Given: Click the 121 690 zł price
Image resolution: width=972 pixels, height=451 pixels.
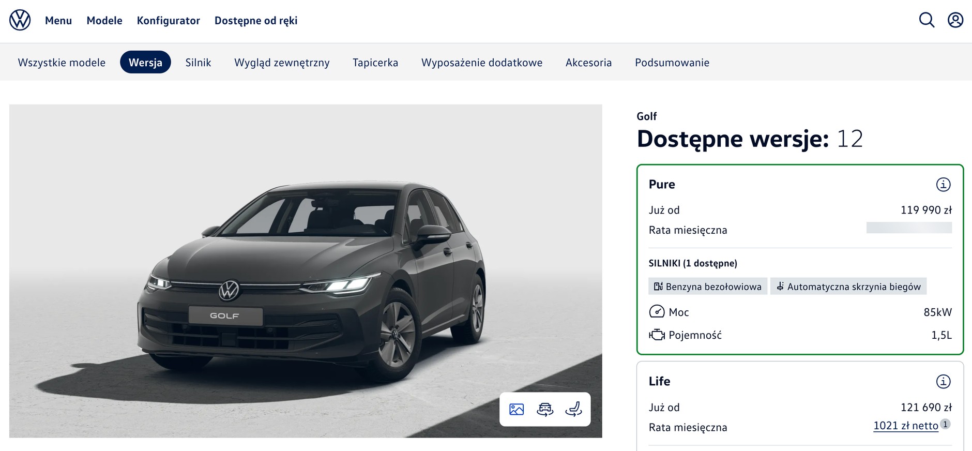Looking at the screenshot, I should pos(926,408).
